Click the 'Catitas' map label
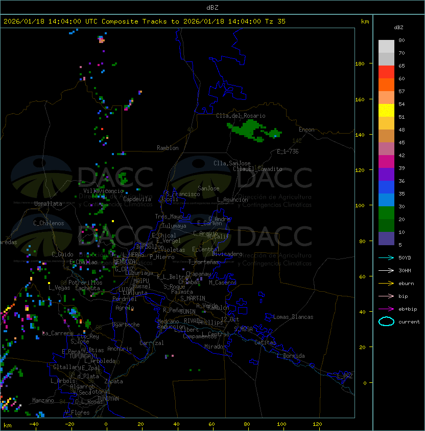425x431 pixels. [x=265, y=342]
